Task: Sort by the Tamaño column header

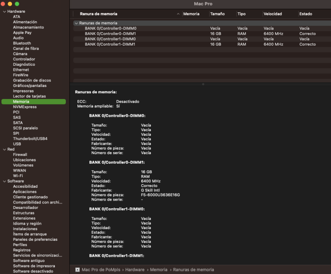Action: pyautogui.click(x=217, y=14)
